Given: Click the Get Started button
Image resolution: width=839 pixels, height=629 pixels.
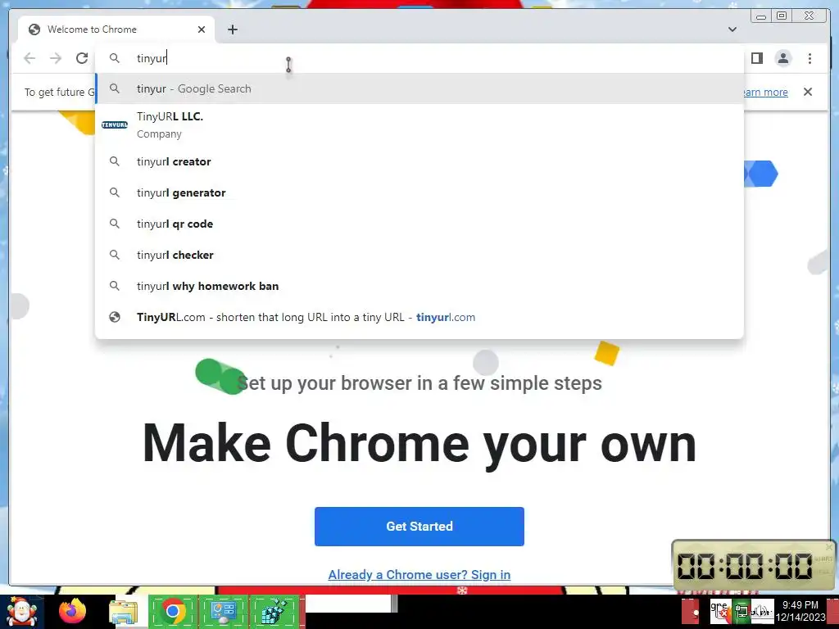Looking at the screenshot, I should point(419,527).
